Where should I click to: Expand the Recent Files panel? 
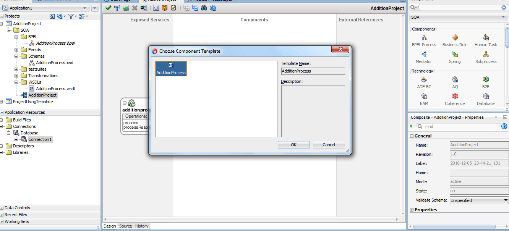click(x=2, y=215)
